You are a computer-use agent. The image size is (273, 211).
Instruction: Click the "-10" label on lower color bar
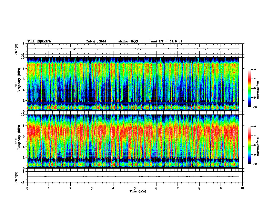coord(255,164)
